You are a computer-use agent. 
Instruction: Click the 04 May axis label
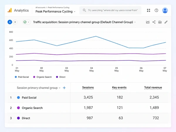92,70
